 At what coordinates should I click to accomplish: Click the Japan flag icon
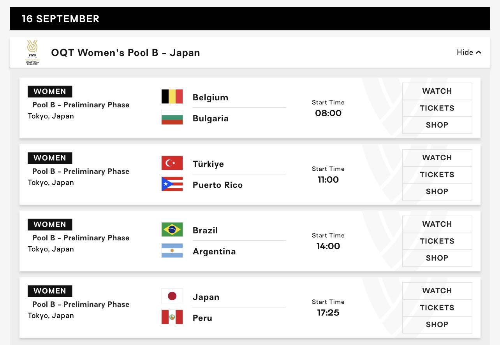[x=172, y=296]
